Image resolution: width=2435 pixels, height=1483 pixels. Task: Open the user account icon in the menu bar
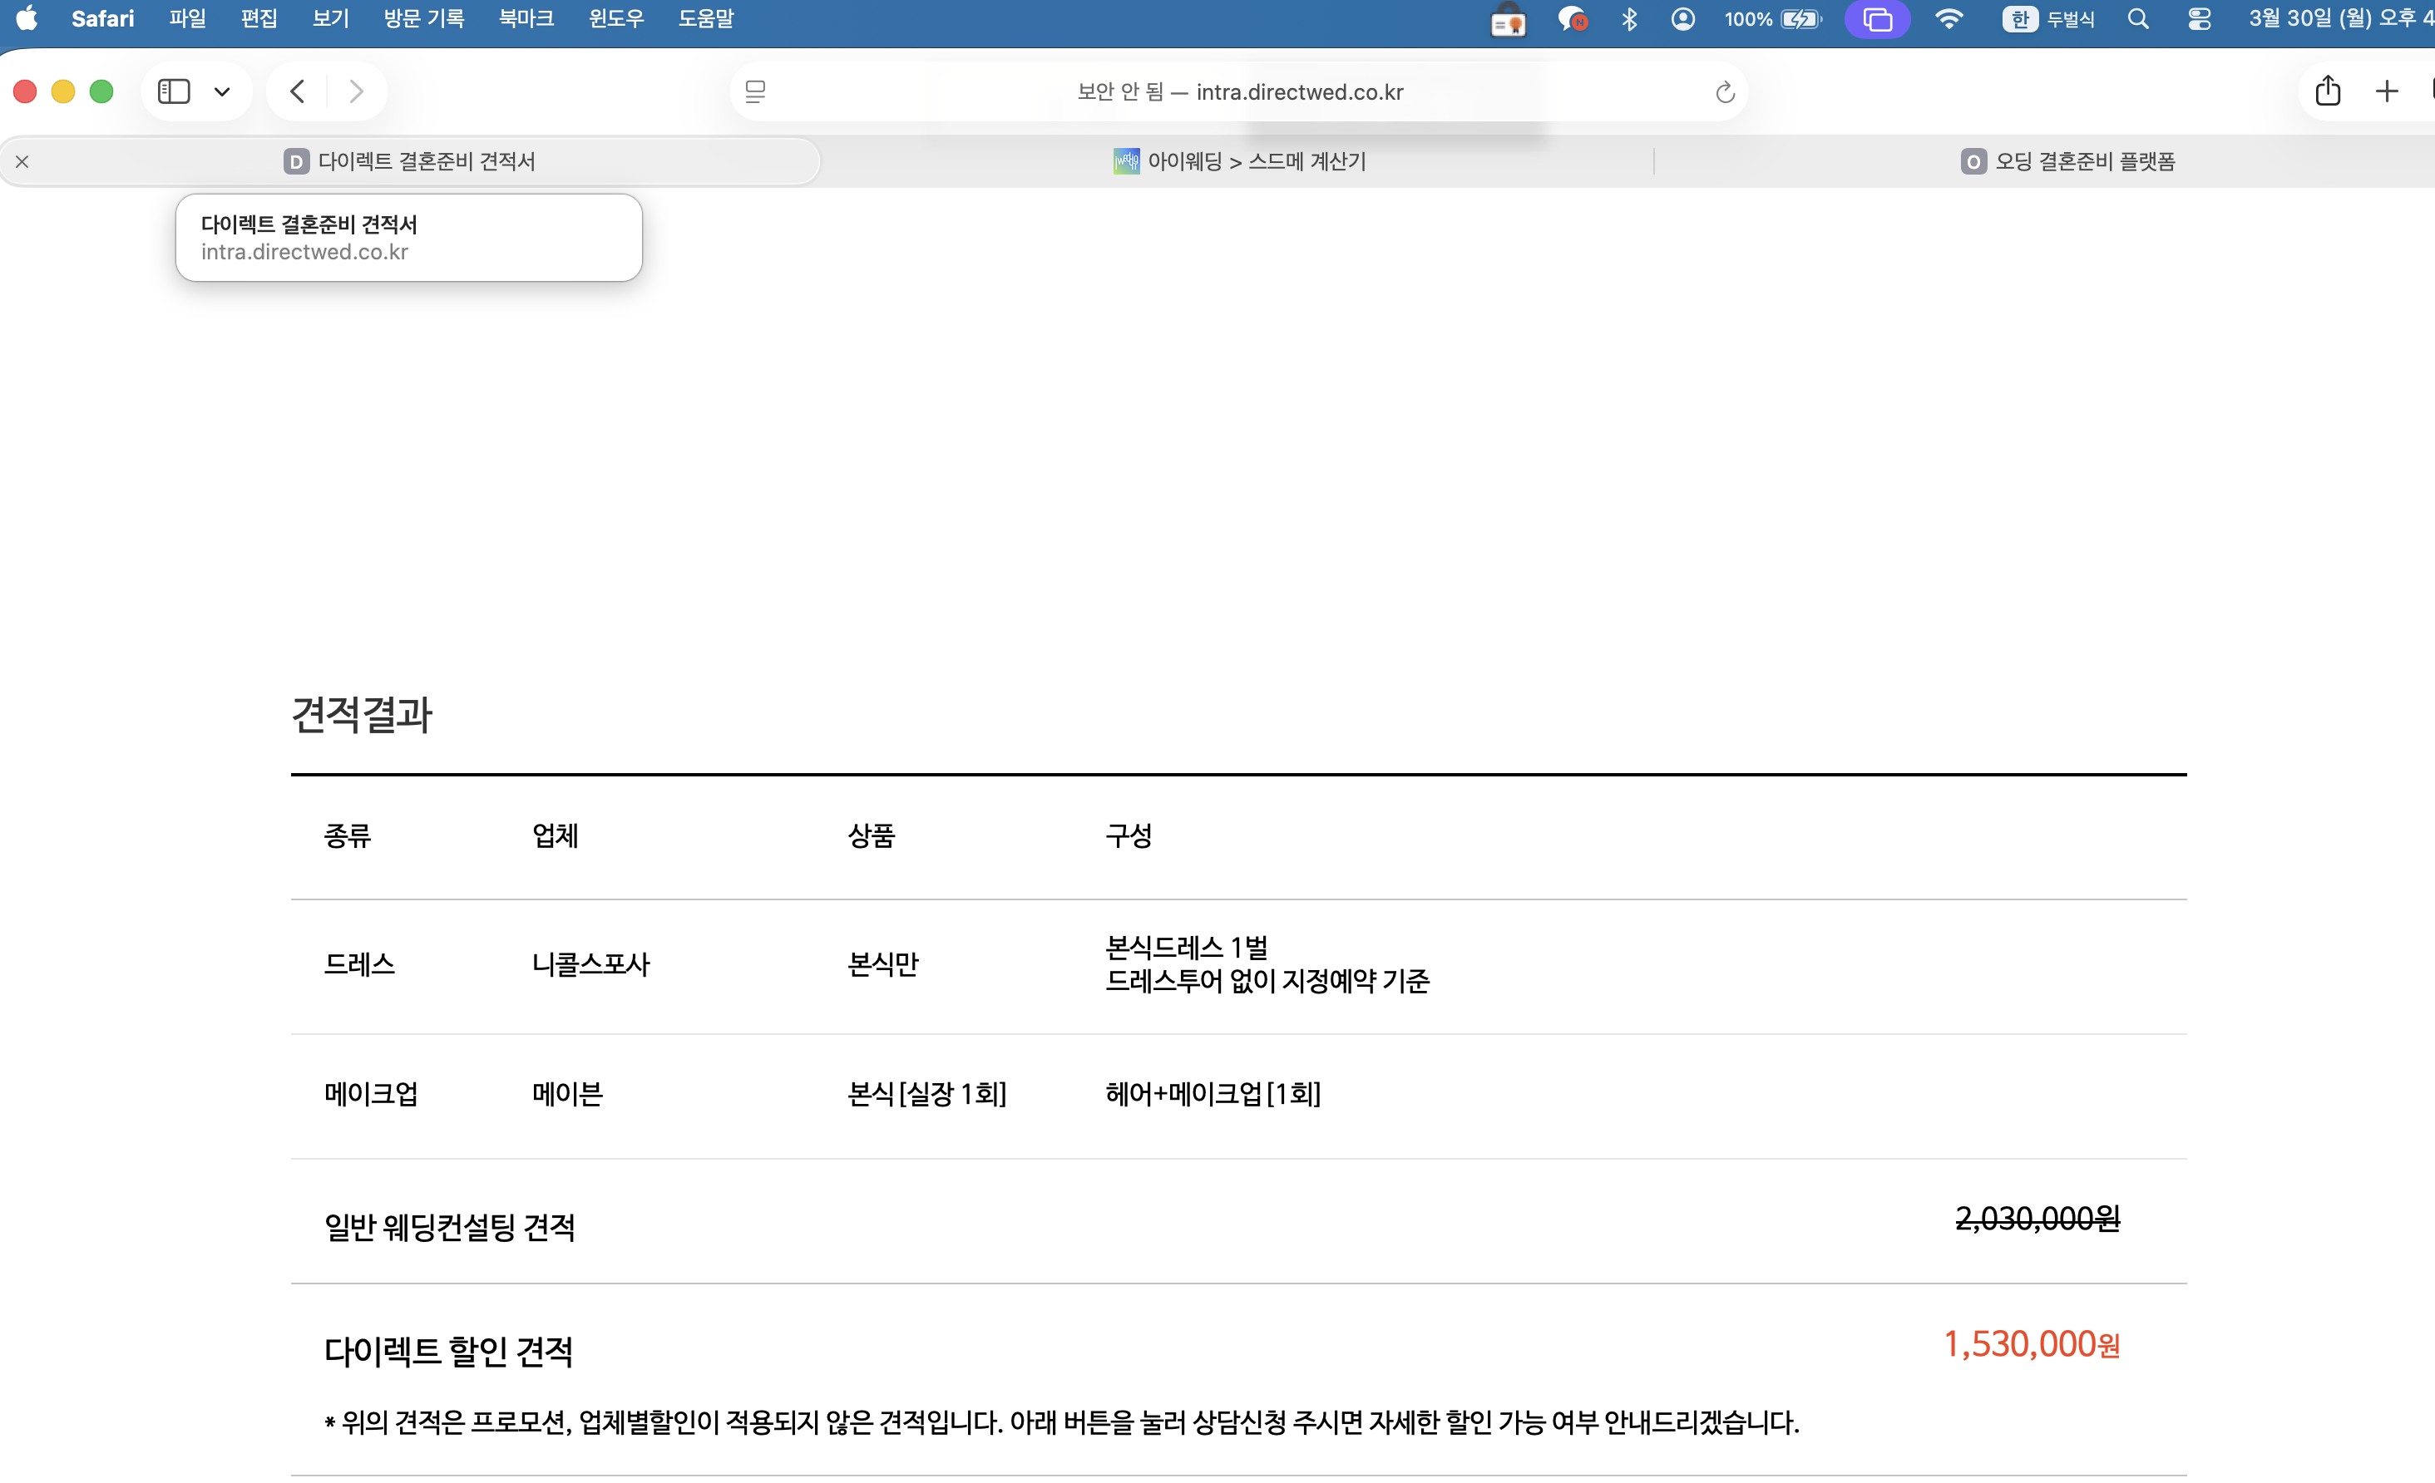pyautogui.click(x=1682, y=19)
